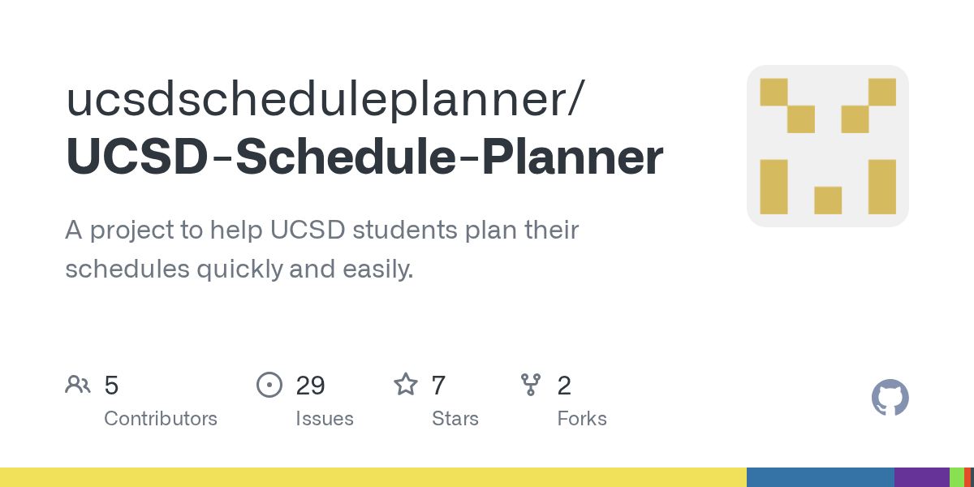The width and height of the screenshot is (974, 487).
Task: Open the UCSD-Schedule-Planner repository title
Action: tap(364, 157)
